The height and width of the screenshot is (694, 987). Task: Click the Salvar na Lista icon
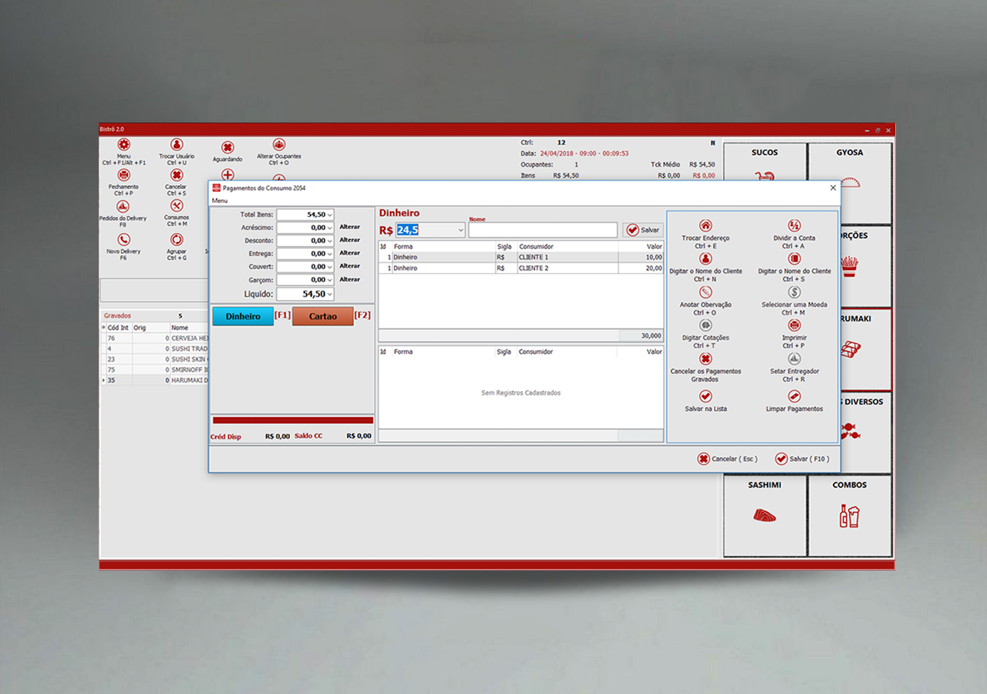click(x=705, y=396)
